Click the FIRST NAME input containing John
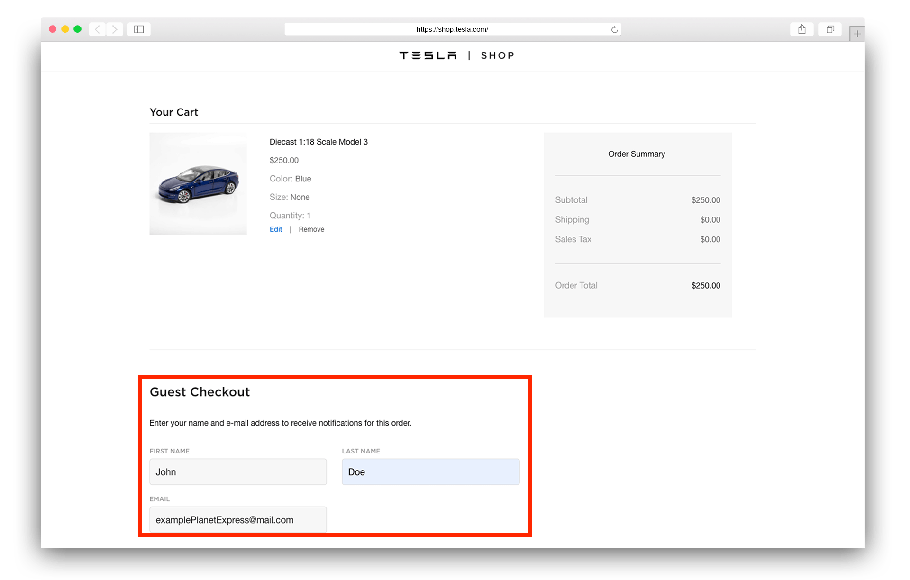The height and width of the screenshot is (580, 910). (238, 471)
